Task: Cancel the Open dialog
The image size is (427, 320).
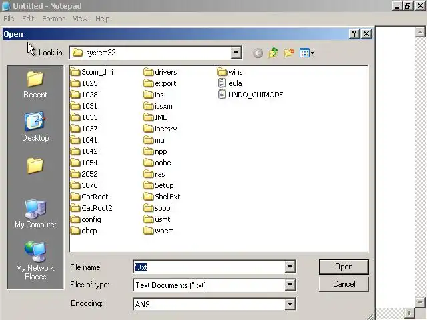Action: tap(344, 284)
